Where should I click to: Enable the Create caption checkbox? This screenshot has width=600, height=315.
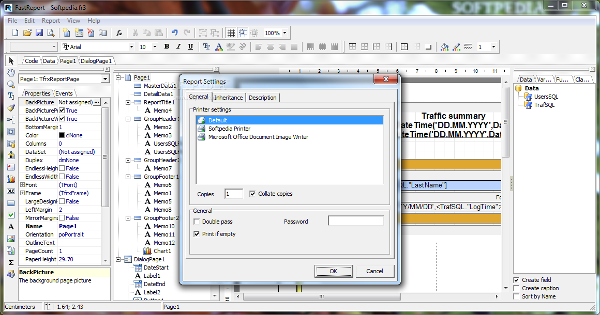point(516,288)
